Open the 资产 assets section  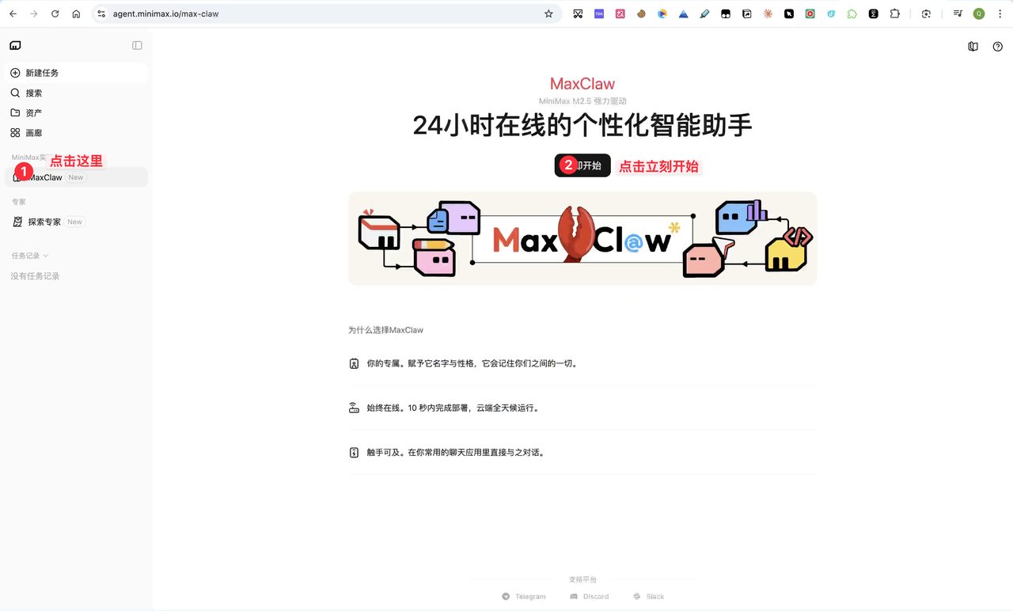pos(76,113)
